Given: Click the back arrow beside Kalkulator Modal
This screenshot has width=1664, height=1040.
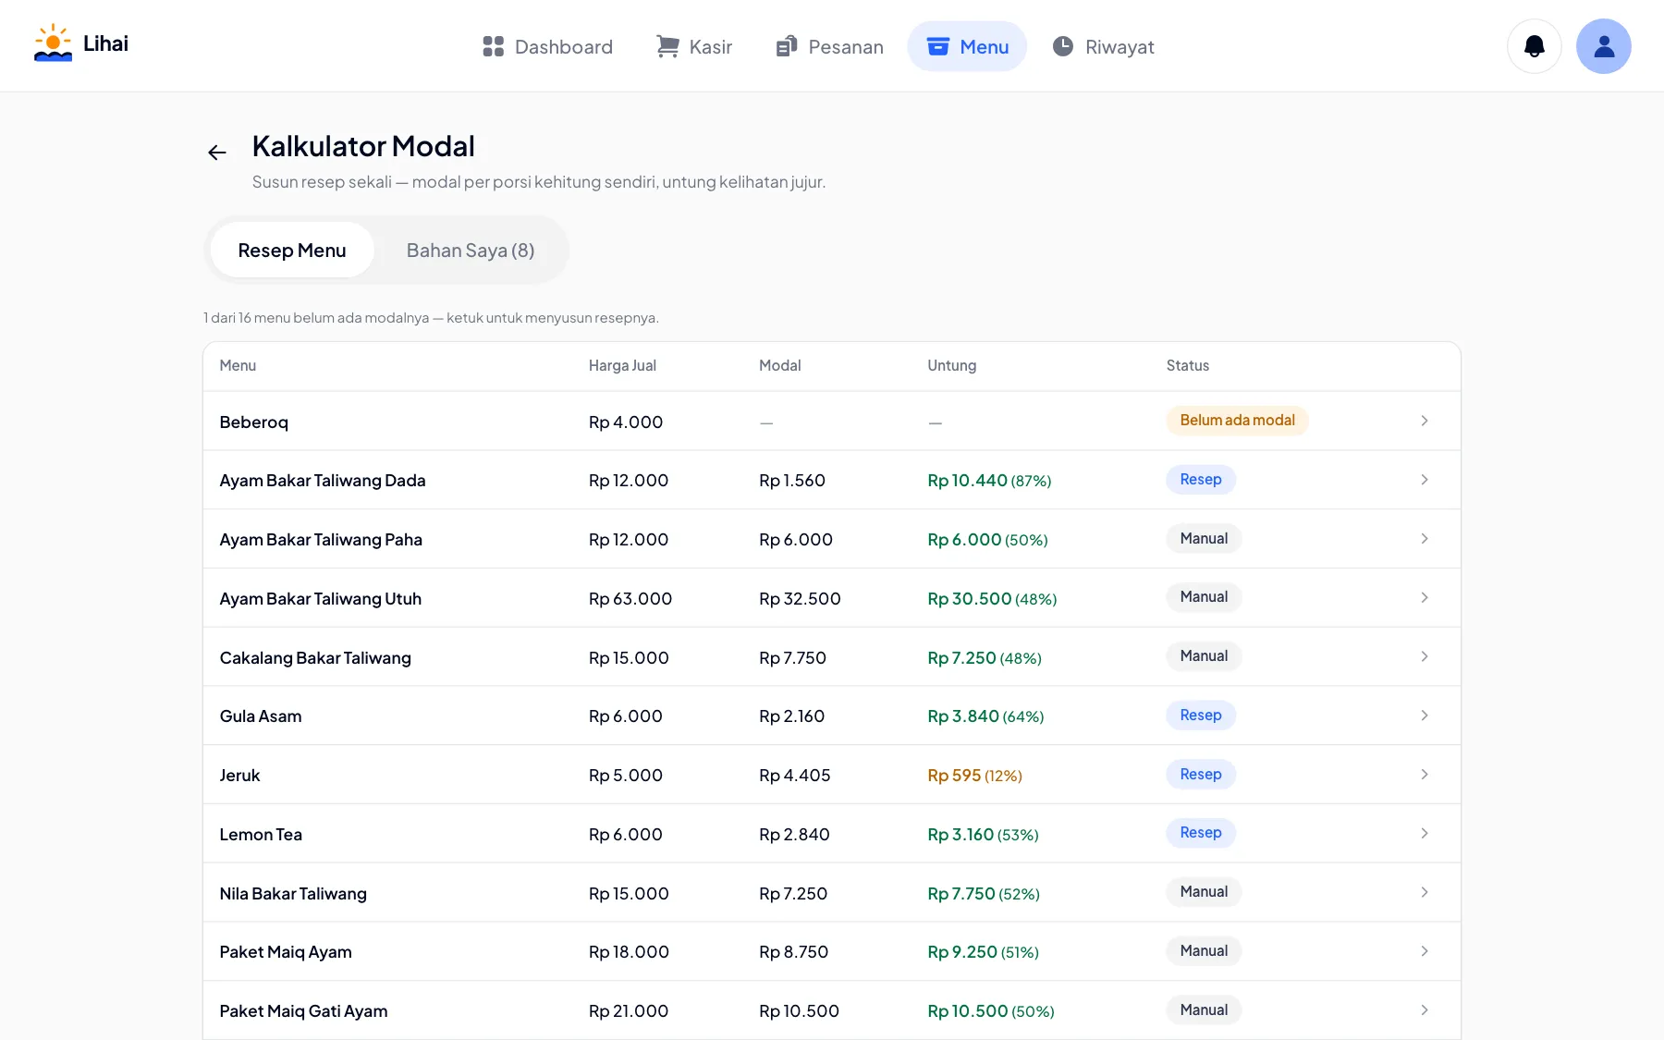Looking at the screenshot, I should click(217, 153).
